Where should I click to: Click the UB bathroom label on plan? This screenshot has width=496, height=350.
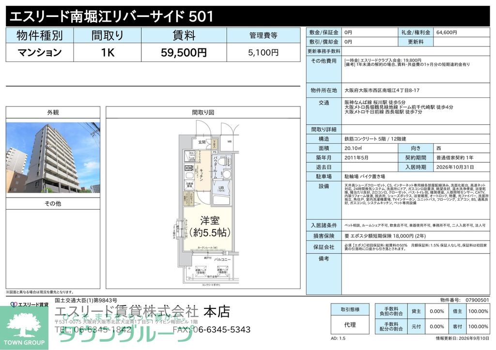point(221,189)
